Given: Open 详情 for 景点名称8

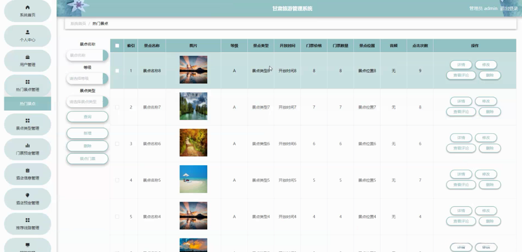Looking at the screenshot, I should click(461, 65).
